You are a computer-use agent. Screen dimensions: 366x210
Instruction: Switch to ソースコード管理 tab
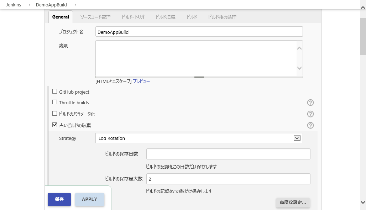[x=95, y=17]
